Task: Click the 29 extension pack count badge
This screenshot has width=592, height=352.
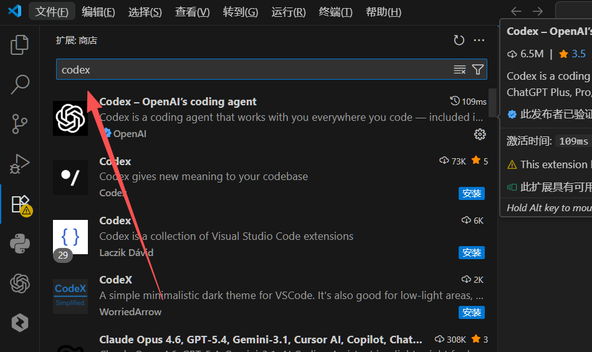Action: [x=63, y=255]
